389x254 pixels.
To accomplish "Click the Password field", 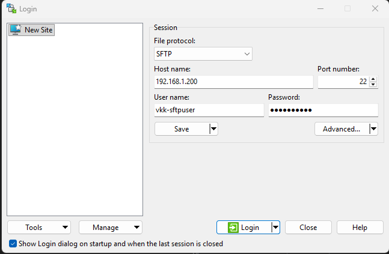I will click(x=323, y=110).
